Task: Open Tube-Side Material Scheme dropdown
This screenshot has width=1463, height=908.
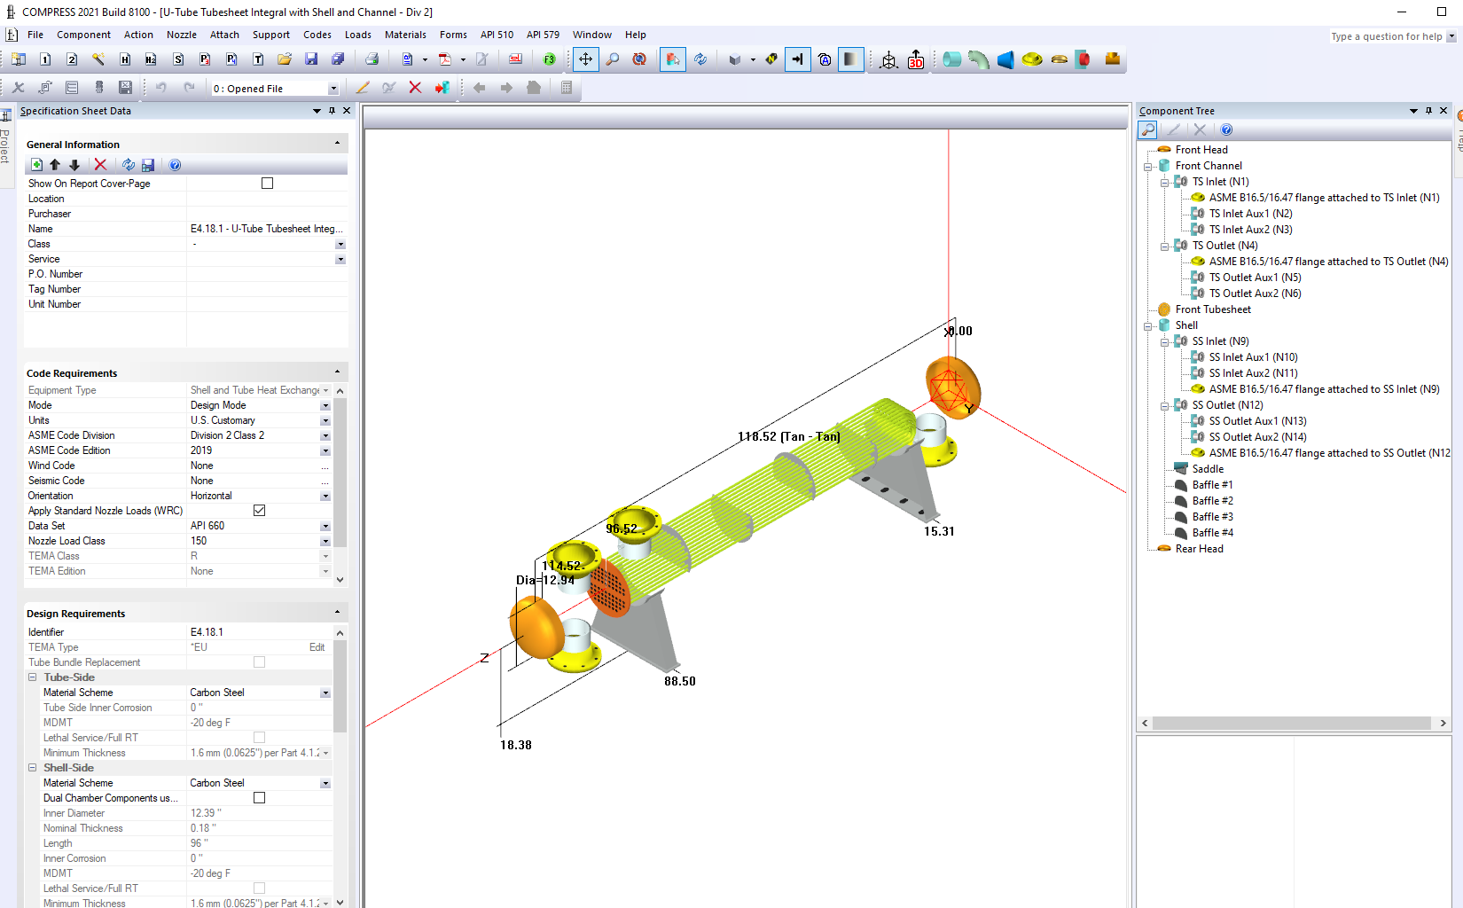Action: pos(325,693)
